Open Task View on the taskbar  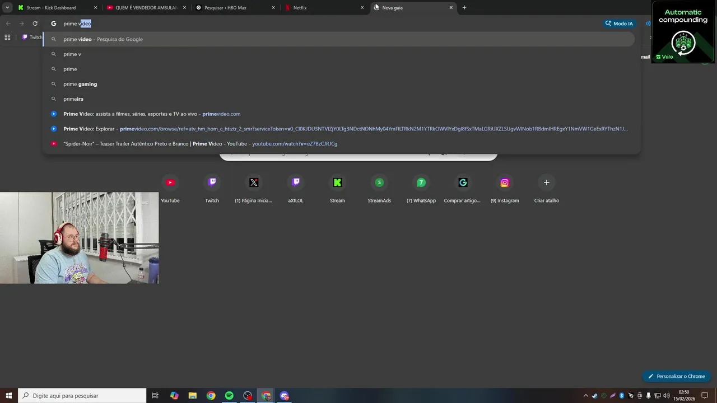[155, 396]
